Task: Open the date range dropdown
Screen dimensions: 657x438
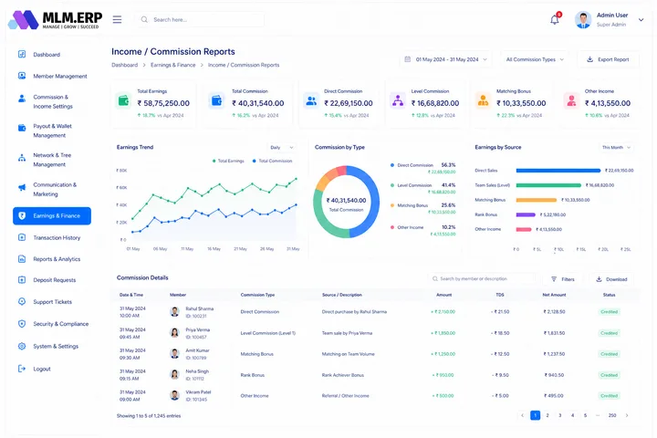Action: (x=446, y=59)
